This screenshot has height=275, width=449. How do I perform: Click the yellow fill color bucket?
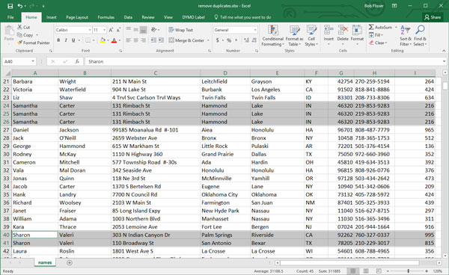(103, 40)
